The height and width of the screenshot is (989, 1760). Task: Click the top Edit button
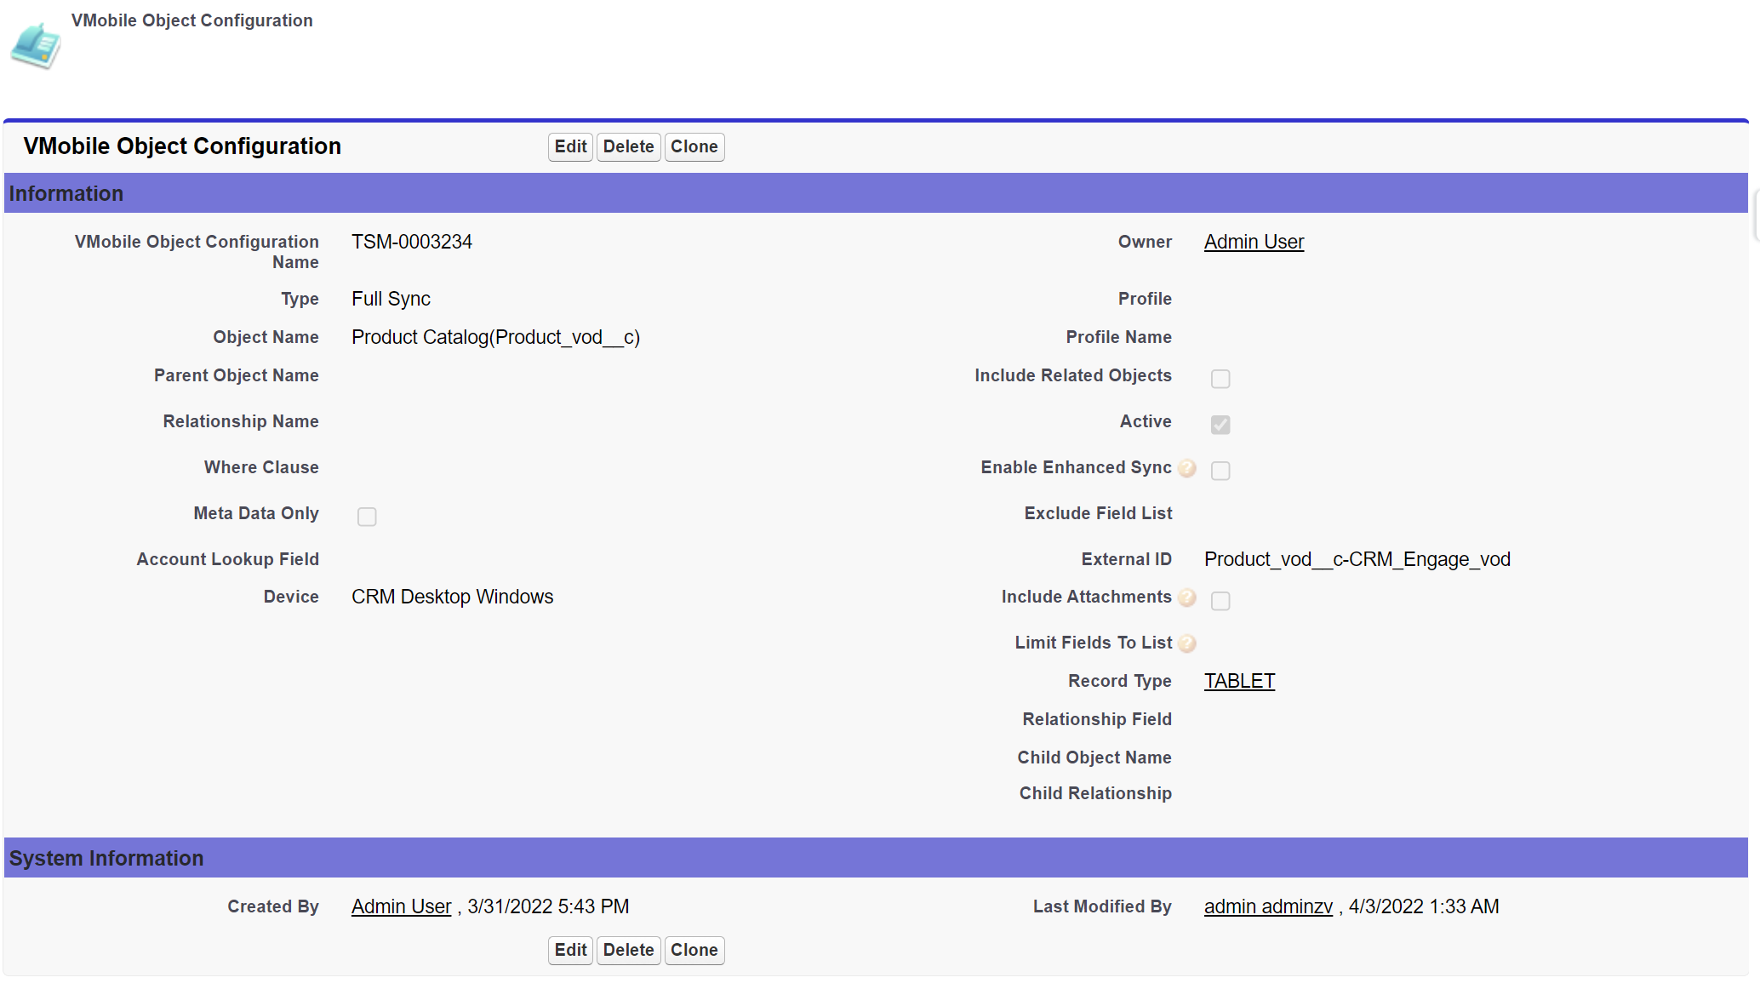coord(570,146)
